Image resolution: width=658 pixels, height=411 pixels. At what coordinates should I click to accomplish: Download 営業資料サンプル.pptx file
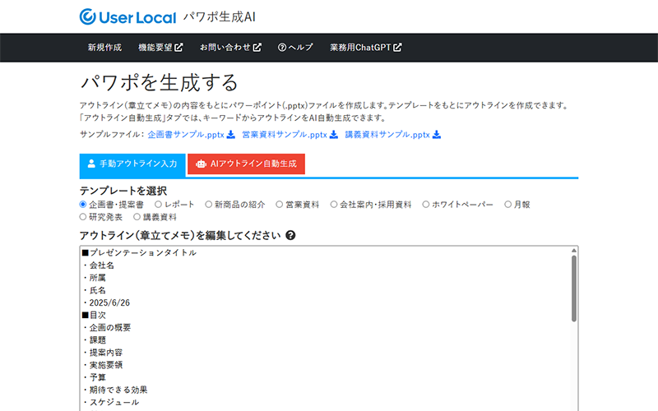coord(290,135)
